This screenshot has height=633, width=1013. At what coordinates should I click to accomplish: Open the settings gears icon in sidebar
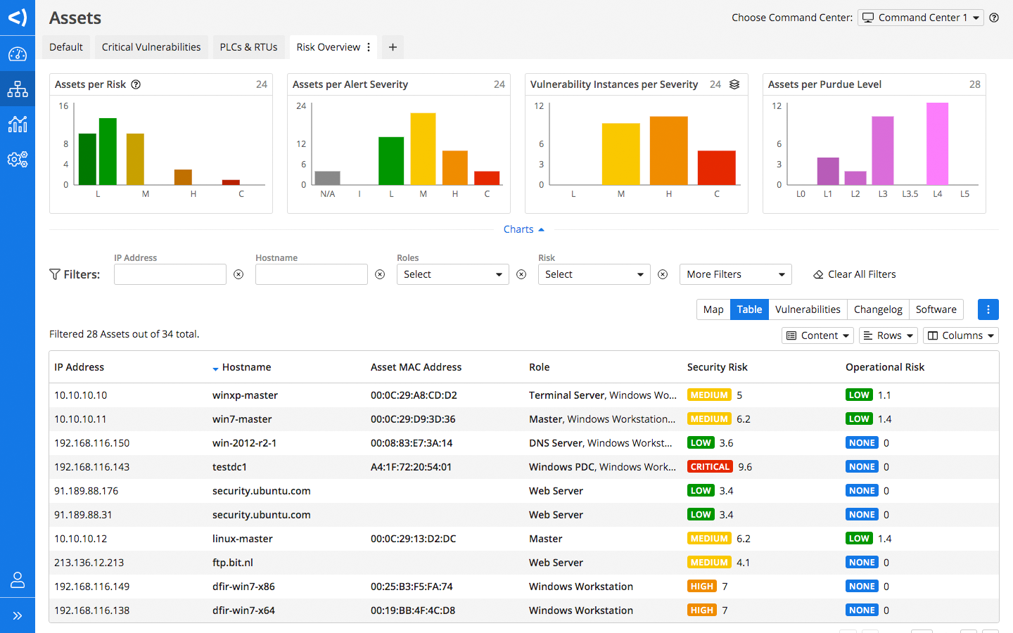tap(18, 160)
